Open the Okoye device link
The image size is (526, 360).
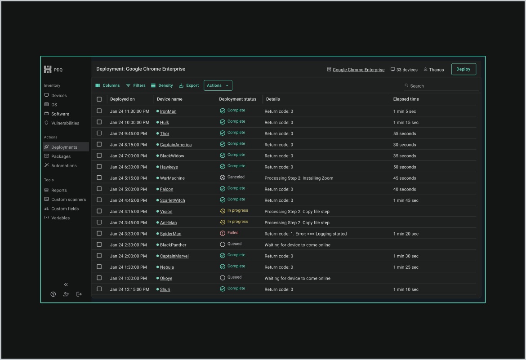(166, 279)
